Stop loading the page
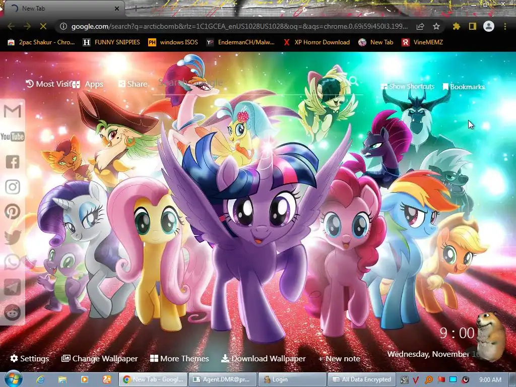The image size is (516, 387). [43, 26]
